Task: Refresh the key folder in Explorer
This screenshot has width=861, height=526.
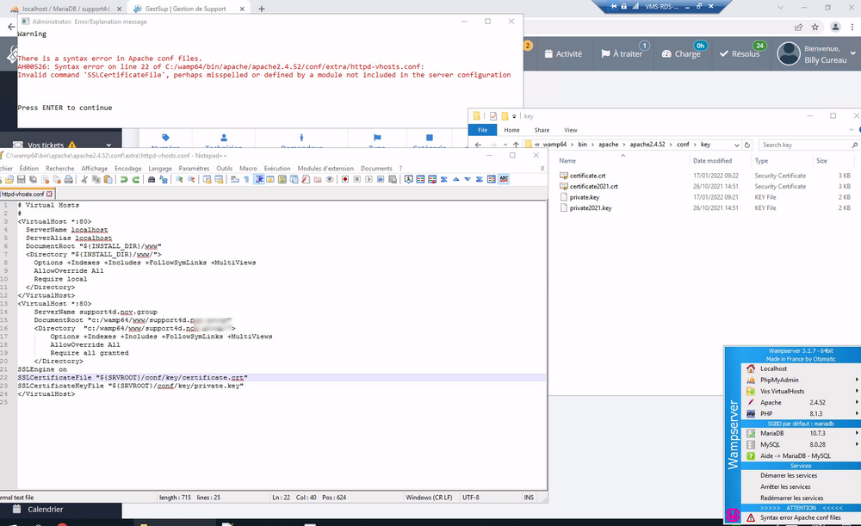Action: click(746, 145)
